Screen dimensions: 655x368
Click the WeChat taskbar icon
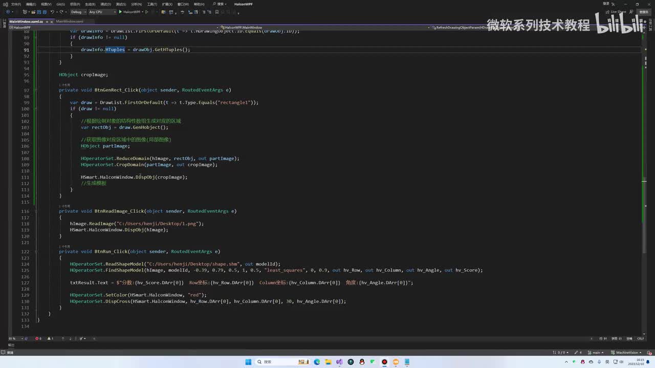tap(373, 362)
